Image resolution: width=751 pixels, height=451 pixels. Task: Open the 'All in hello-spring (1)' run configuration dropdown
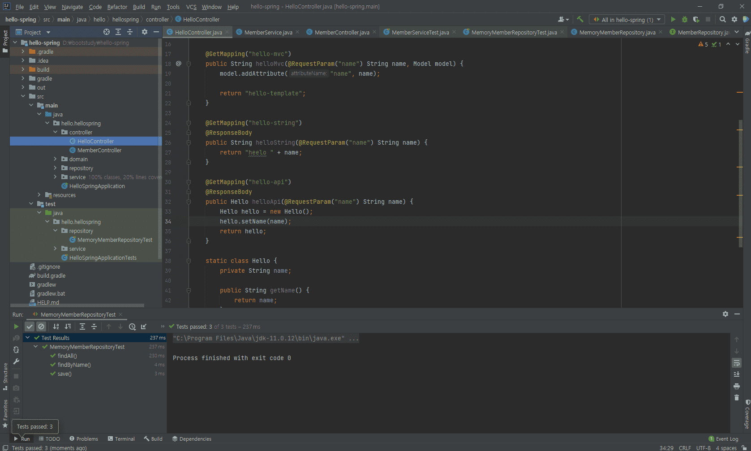pyautogui.click(x=627, y=20)
